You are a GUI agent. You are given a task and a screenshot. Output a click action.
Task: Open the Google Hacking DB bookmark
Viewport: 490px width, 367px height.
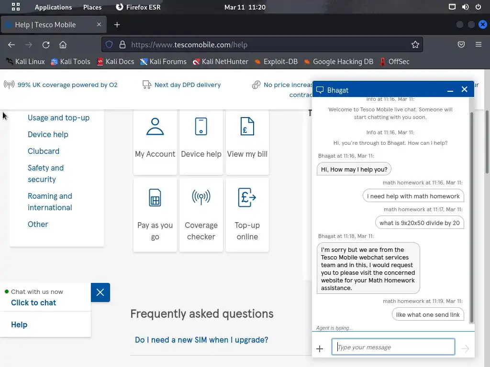click(339, 62)
